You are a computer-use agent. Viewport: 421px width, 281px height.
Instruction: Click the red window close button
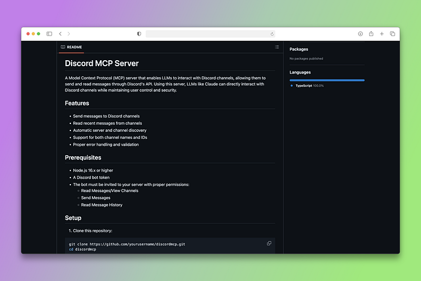(x=28, y=34)
